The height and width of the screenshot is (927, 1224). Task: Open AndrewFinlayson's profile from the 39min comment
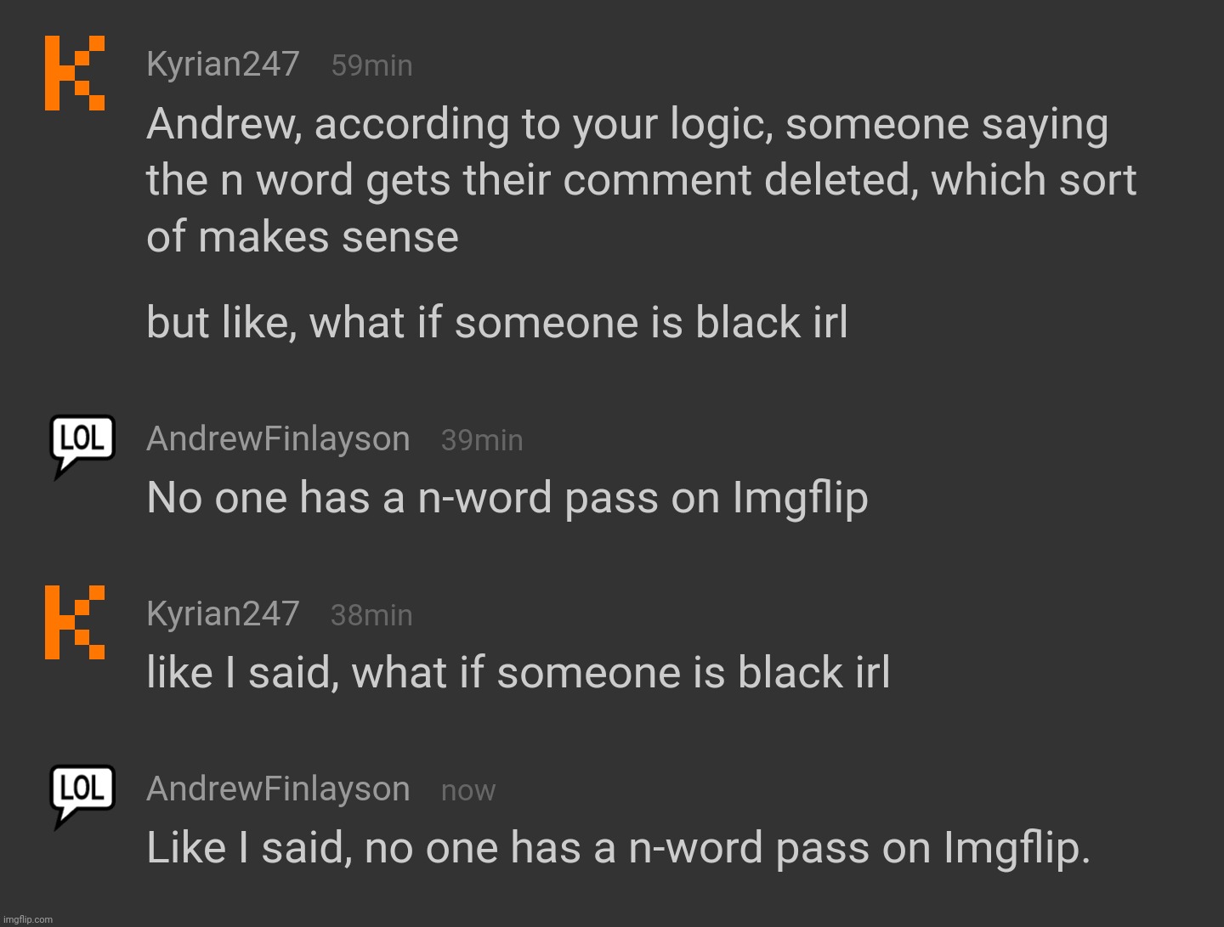(x=278, y=439)
